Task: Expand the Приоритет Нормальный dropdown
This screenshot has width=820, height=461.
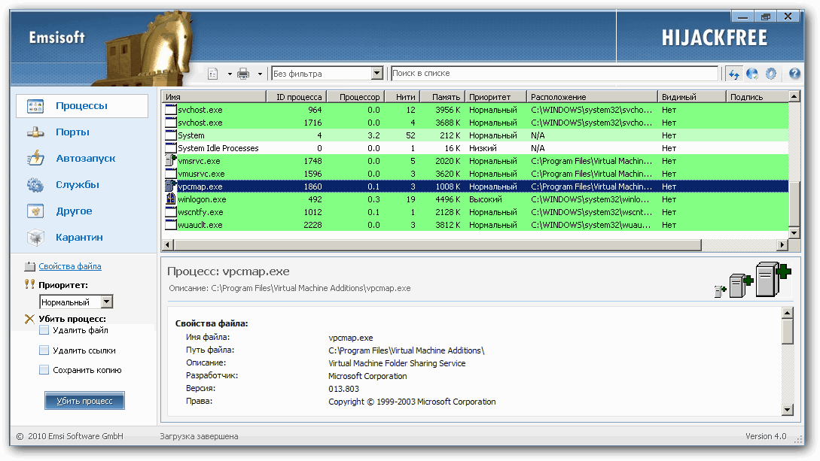Action: 107,302
